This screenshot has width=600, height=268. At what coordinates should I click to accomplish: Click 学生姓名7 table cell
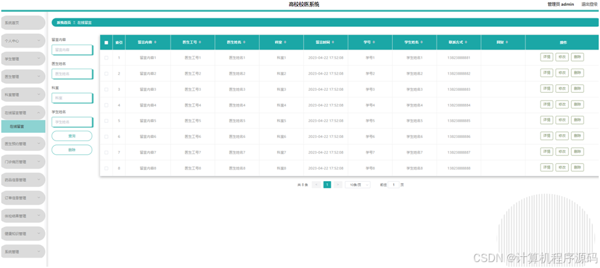pos(414,152)
